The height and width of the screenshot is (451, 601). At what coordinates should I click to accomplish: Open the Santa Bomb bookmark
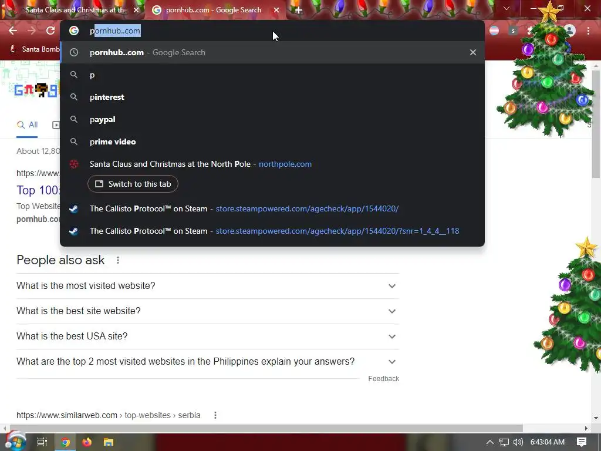click(x=35, y=49)
